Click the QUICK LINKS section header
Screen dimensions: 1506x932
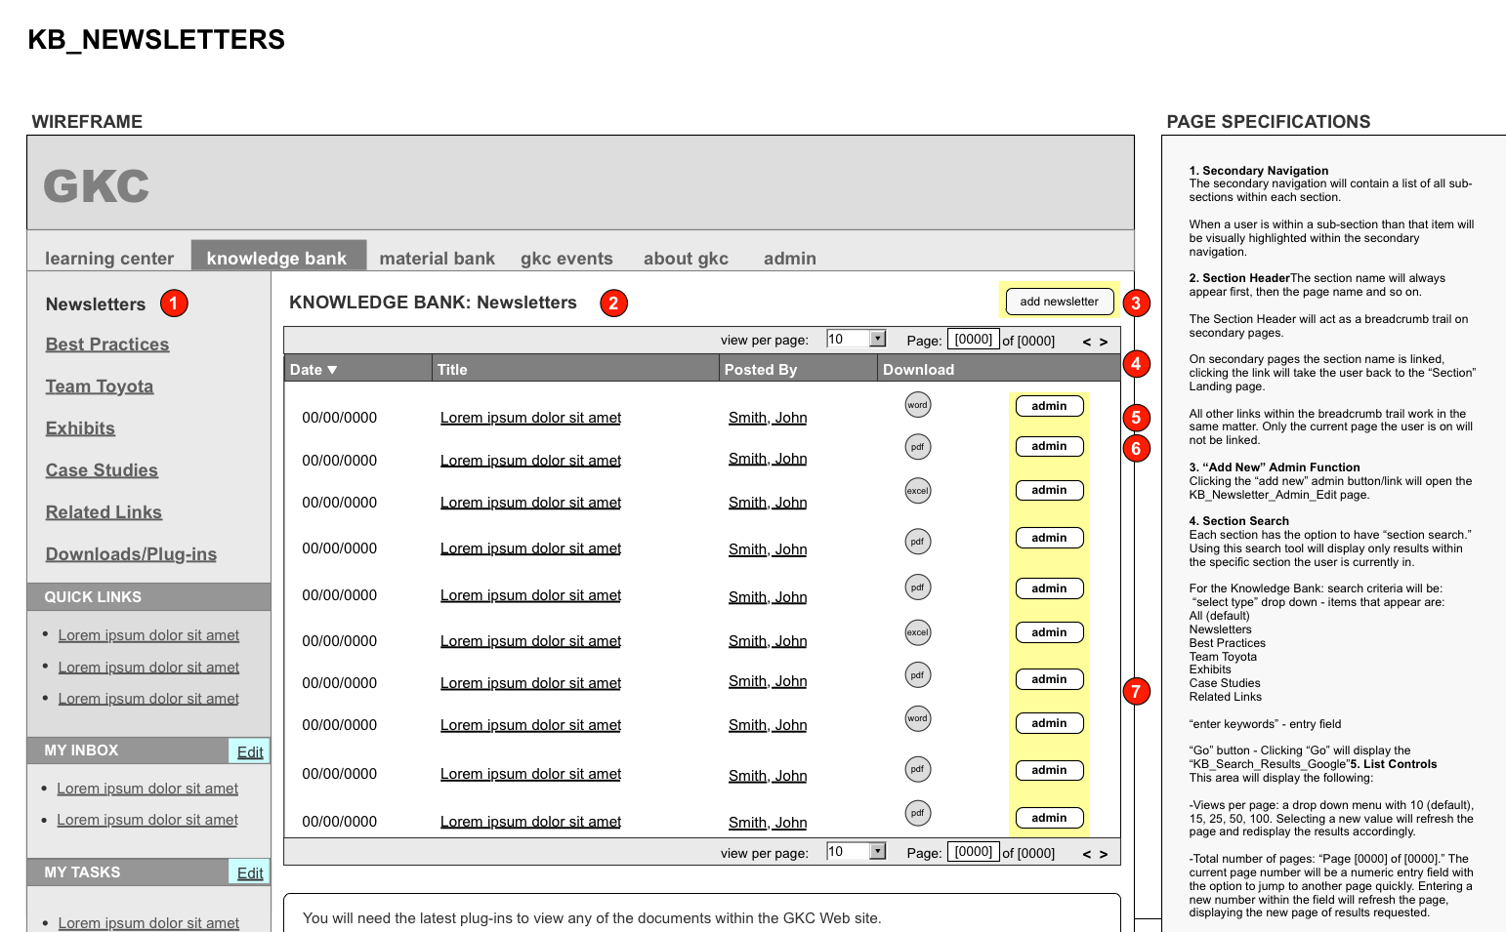tap(149, 597)
